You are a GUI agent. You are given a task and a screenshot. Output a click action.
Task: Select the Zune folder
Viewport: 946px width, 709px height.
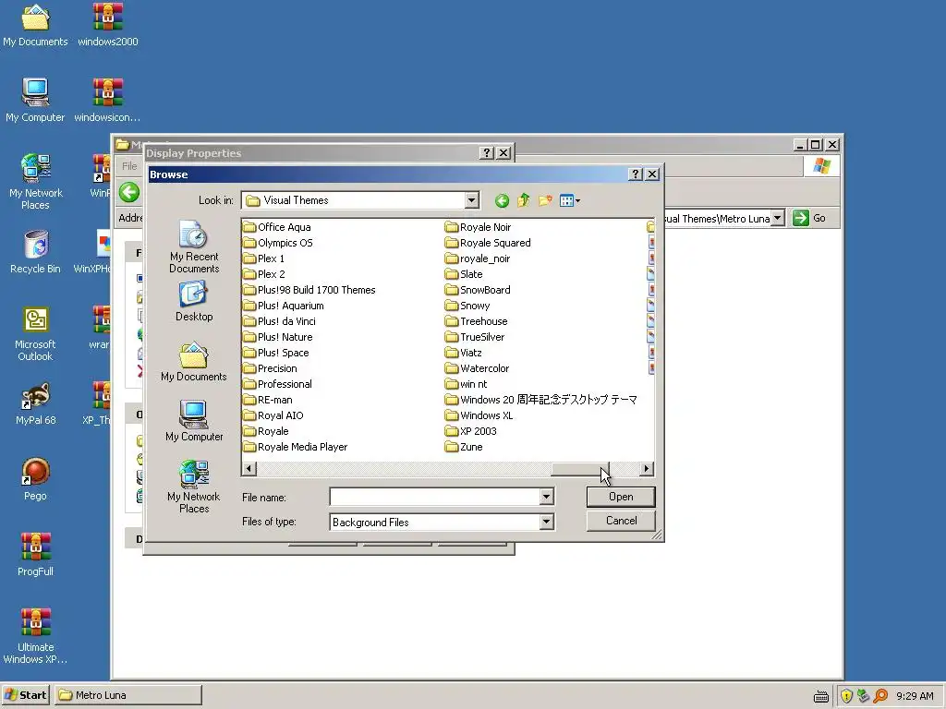(464, 447)
